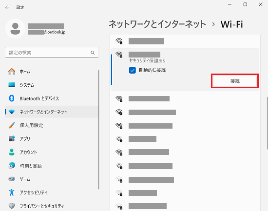
Task: Click the ホーム house icon
Action: tap(12, 71)
